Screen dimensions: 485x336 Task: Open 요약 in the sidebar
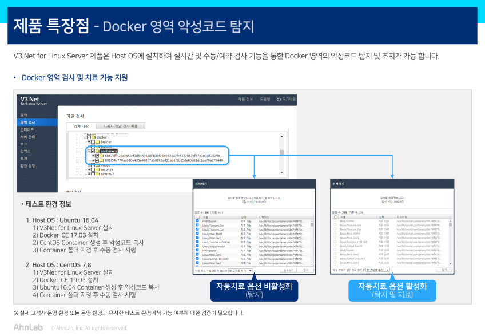23,115
